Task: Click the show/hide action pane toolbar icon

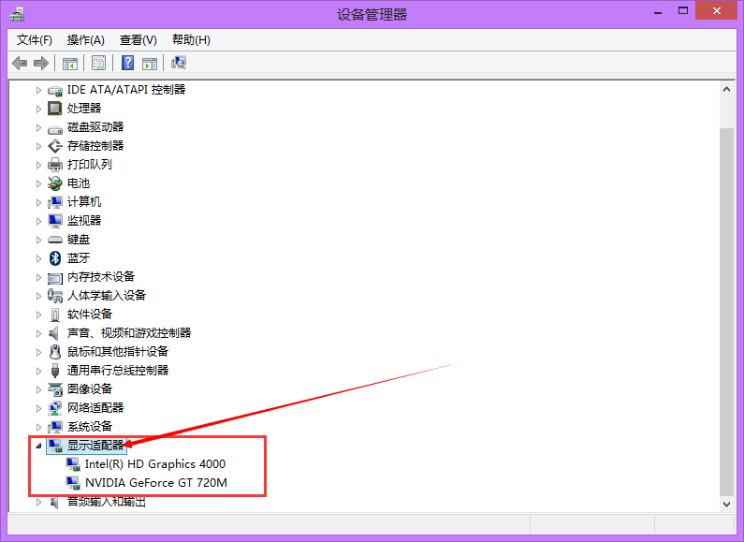Action: [150, 63]
